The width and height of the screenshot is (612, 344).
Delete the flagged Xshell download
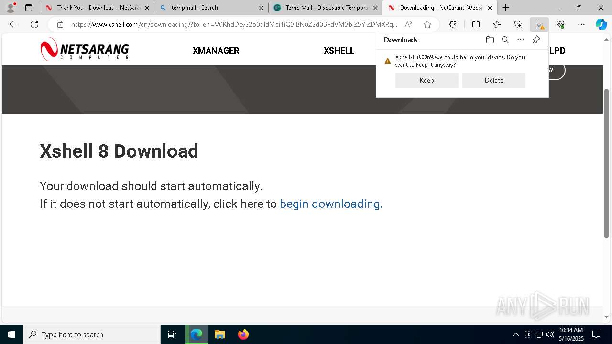click(x=493, y=80)
